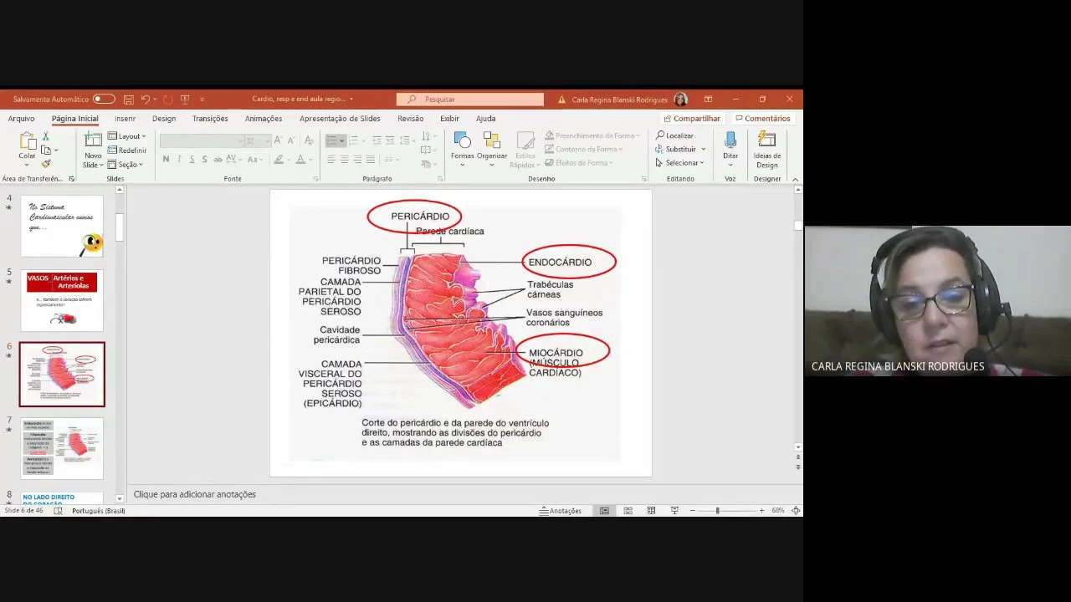Switch to Slide Sorter view
Viewport: 1071px width, 602px height.
[x=628, y=511]
